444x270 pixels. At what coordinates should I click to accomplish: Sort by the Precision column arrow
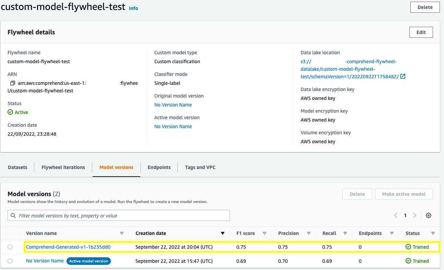tap(308, 233)
